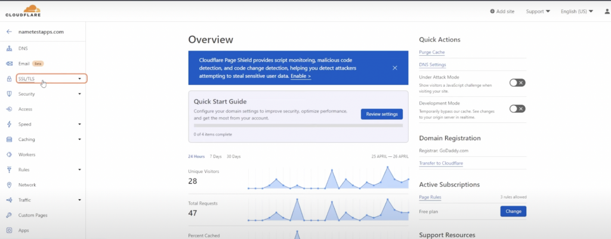The width and height of the screenshot is (611, 239).
Task: Expand the Rules submenu arrow
Action: 79,169
